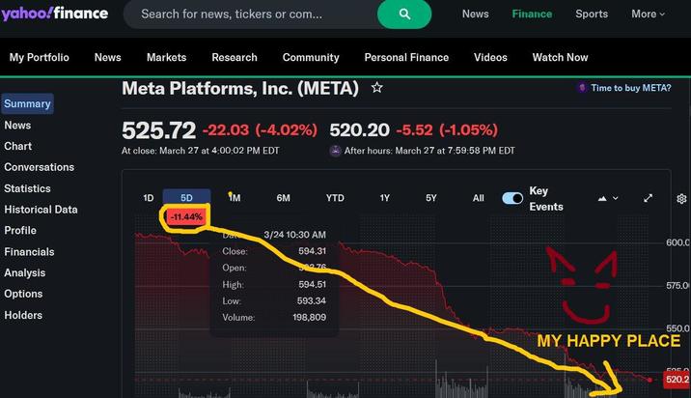This screenshot has height=398, width=691.
Task: Select the All chart range
Action: tap(478, 198)
